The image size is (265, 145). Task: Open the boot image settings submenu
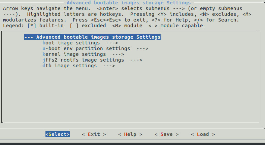pyautogui.click(x=80, y=43)
